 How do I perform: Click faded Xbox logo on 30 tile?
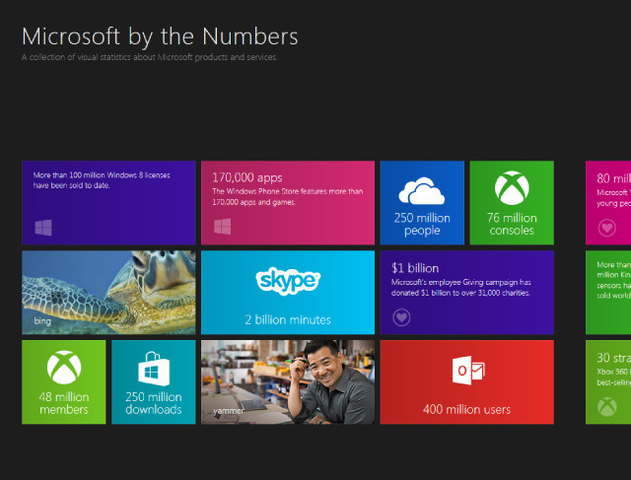pyautogui.click(x=607, y=406)
